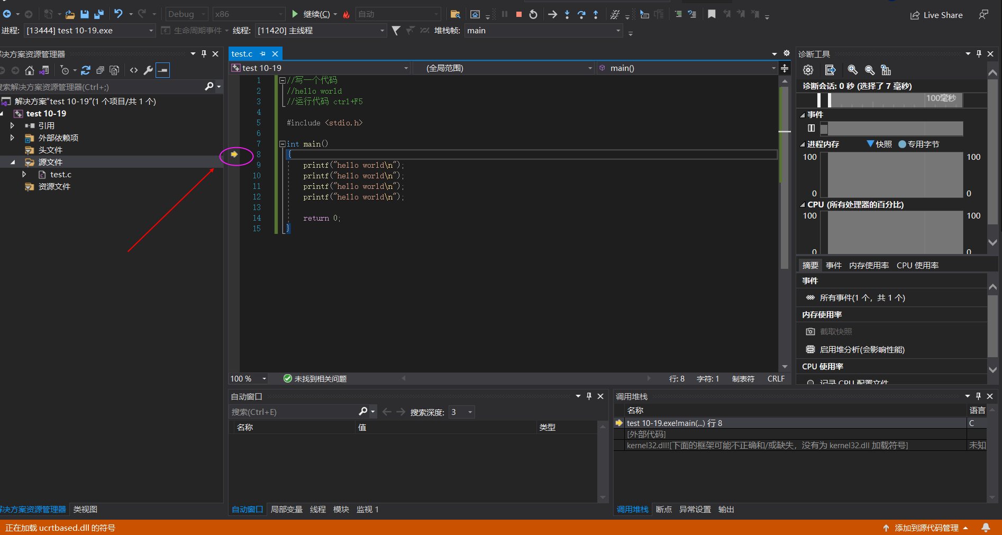Screen dimensions: 1002x535
Task: Click the Feedback person icon near Live Share
Action: click(x=983, y=15)
